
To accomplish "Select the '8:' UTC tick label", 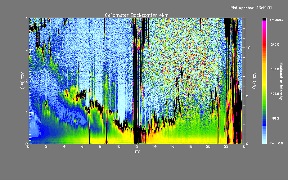I will click(x=101, y=147).
